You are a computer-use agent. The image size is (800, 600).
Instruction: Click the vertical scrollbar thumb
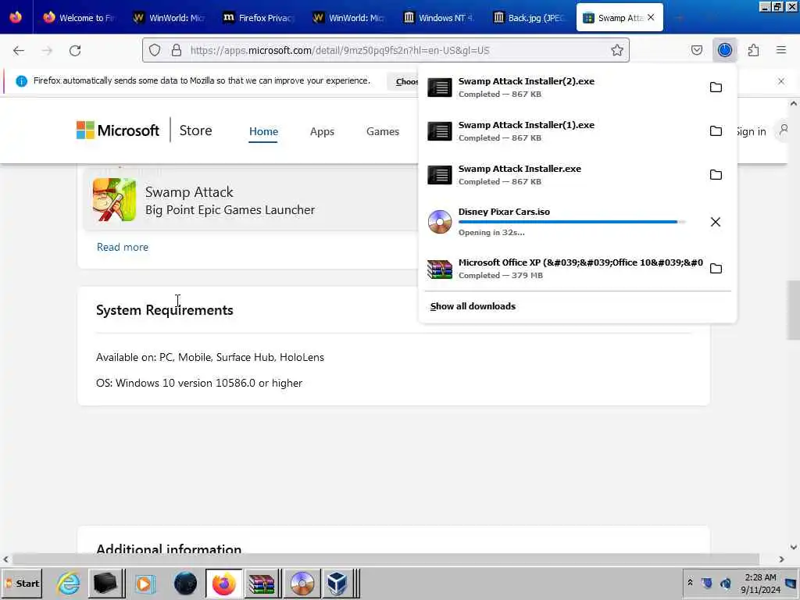click(793, 309)
